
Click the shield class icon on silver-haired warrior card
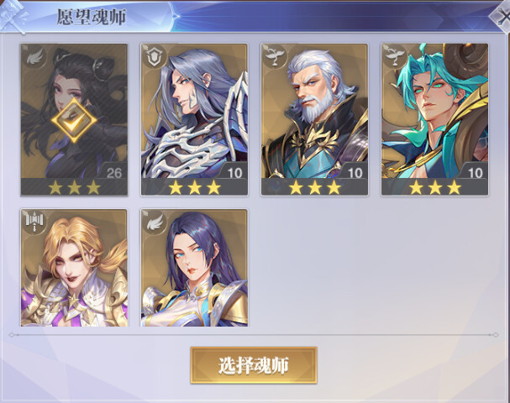click(x=152, y=57)
